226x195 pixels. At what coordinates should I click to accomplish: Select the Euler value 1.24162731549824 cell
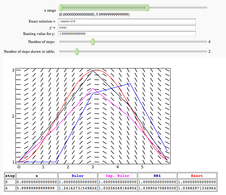78,188
